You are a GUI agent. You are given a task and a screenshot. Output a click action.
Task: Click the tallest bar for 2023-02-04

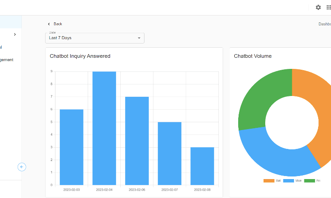click(x=104, y=128)
